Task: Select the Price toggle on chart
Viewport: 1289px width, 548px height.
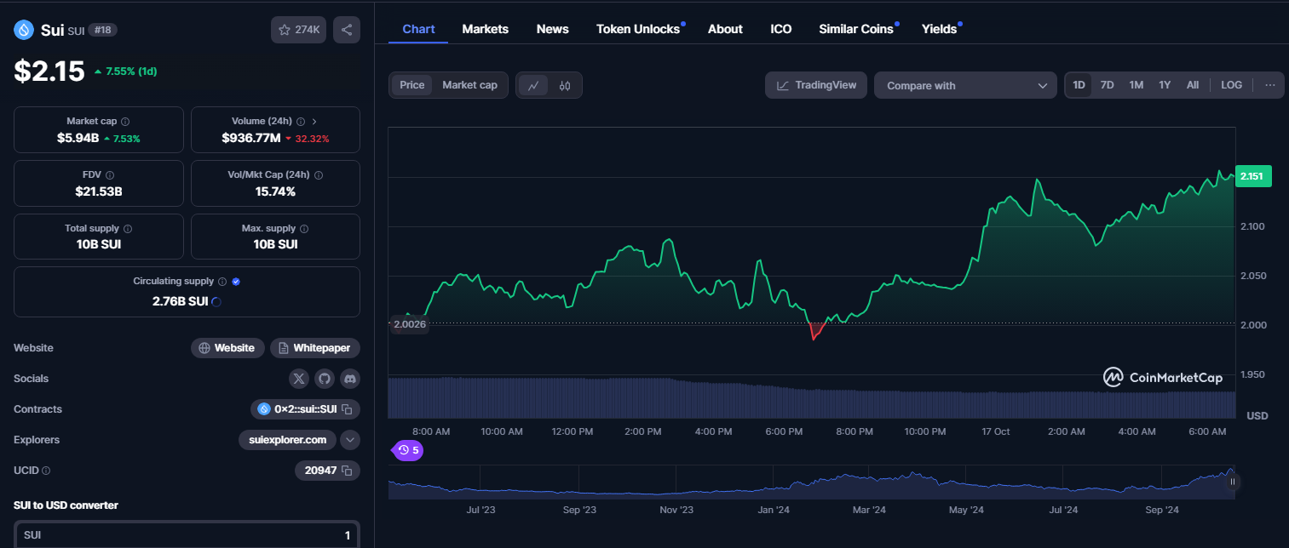Action: tap(412, 85)
